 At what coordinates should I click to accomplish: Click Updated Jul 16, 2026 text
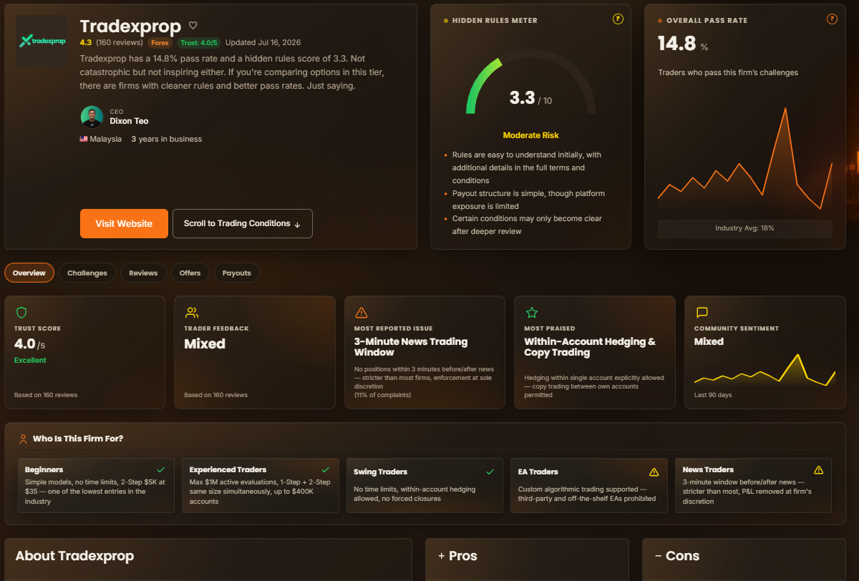(263, 43)
